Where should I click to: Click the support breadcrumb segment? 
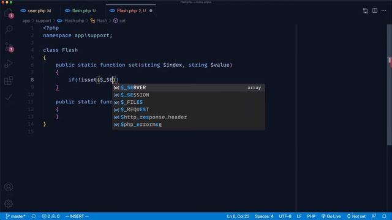click(x=43, y=21)
